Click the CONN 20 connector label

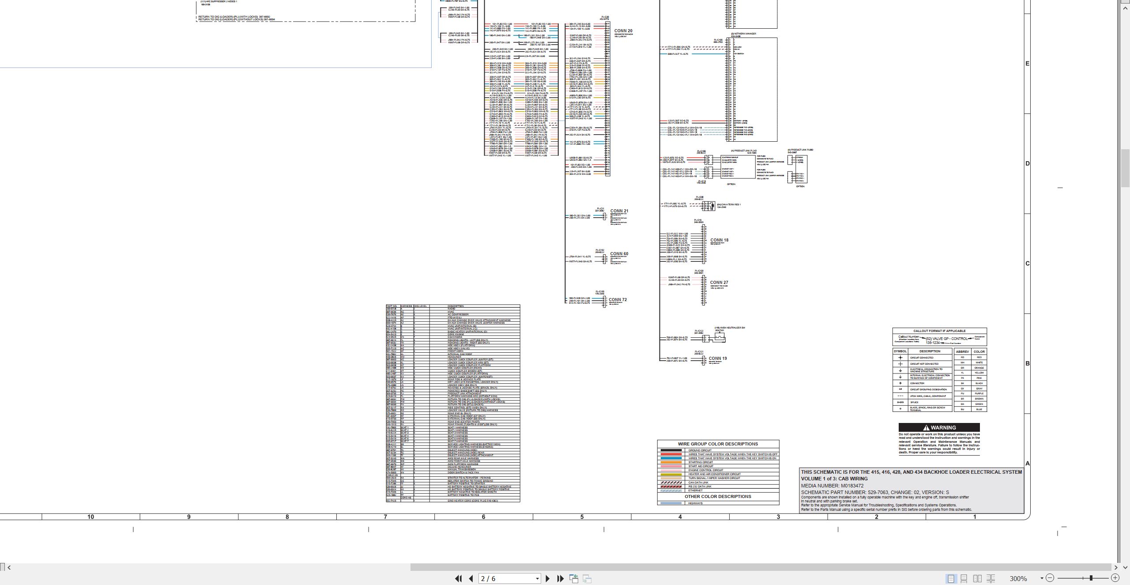pyautogui.click(x=623, y=31)
